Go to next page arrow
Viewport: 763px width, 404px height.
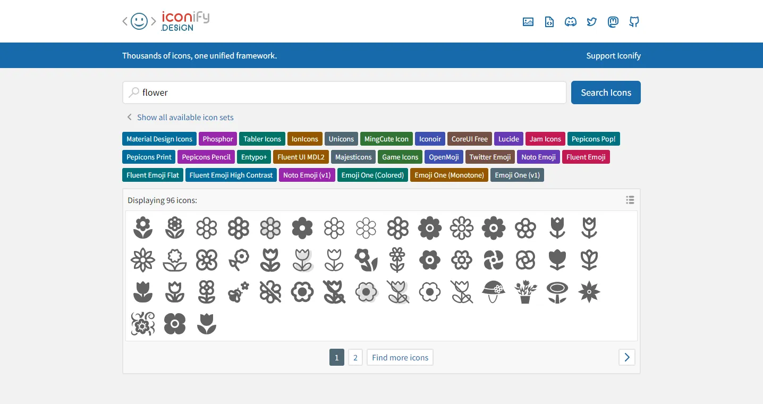pyautogui.click(x=626, y=357)
